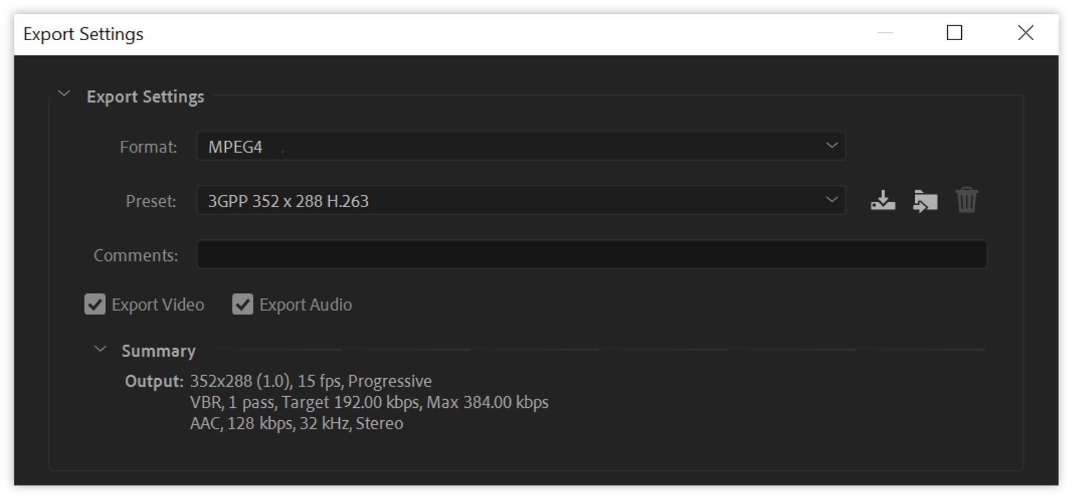1073x500 pixels.
Task: Click the Export Settings section heading
Action: coord(145,97)
